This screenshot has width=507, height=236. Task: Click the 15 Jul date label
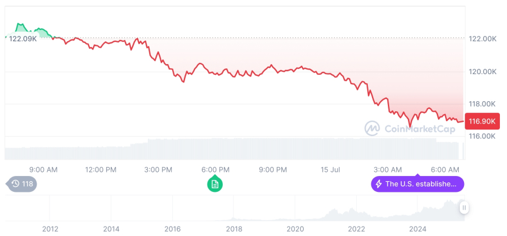(x=330, y=169)
